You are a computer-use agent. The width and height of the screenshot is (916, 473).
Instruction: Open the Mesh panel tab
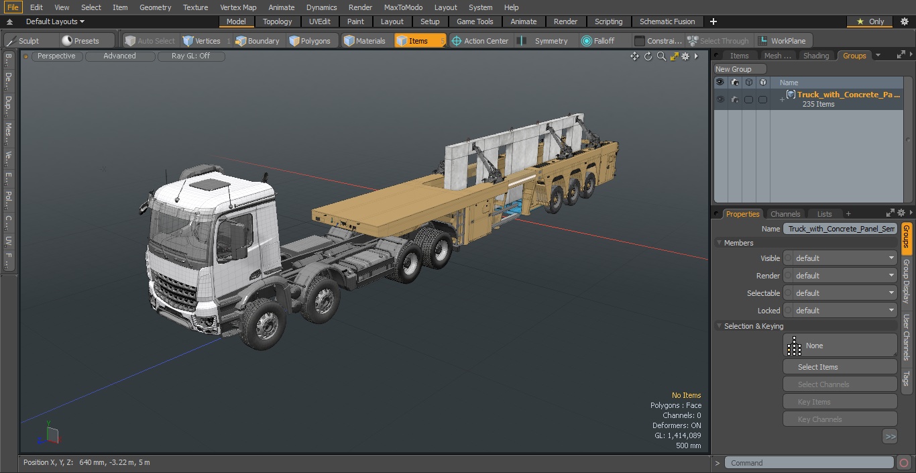777,56
